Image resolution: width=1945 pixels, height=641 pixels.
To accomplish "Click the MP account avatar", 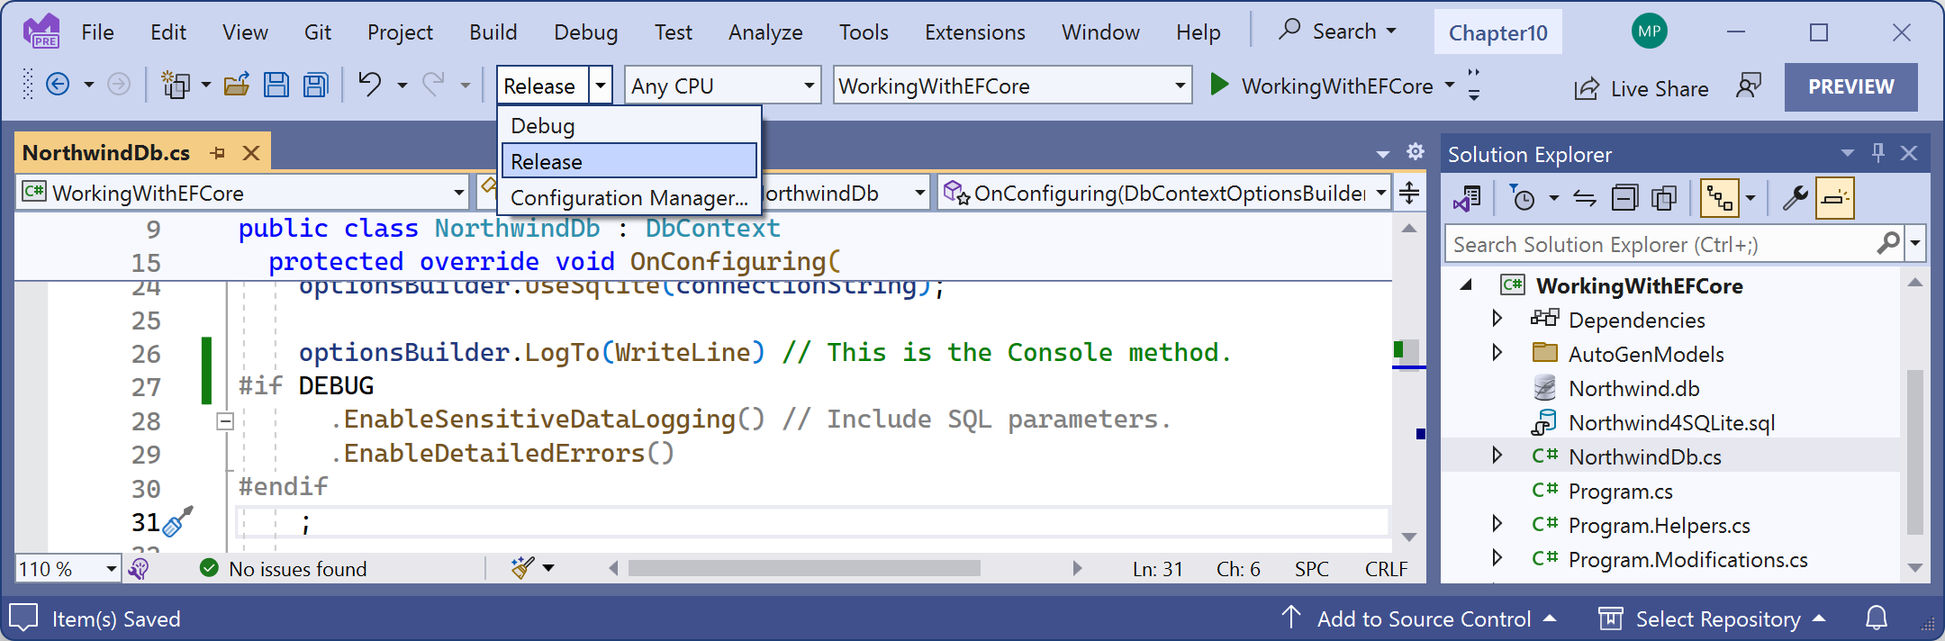I will (x=1650, y=32).
